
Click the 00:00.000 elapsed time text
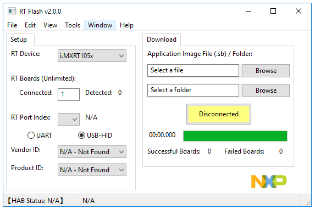point(162,135)
